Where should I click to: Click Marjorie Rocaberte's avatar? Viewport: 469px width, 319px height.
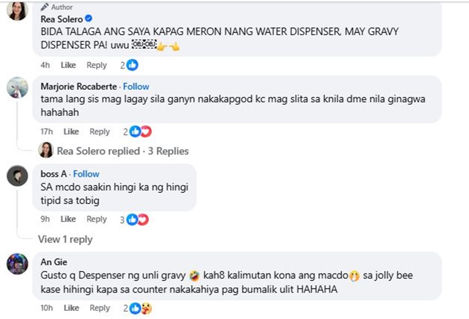(17, 88)
